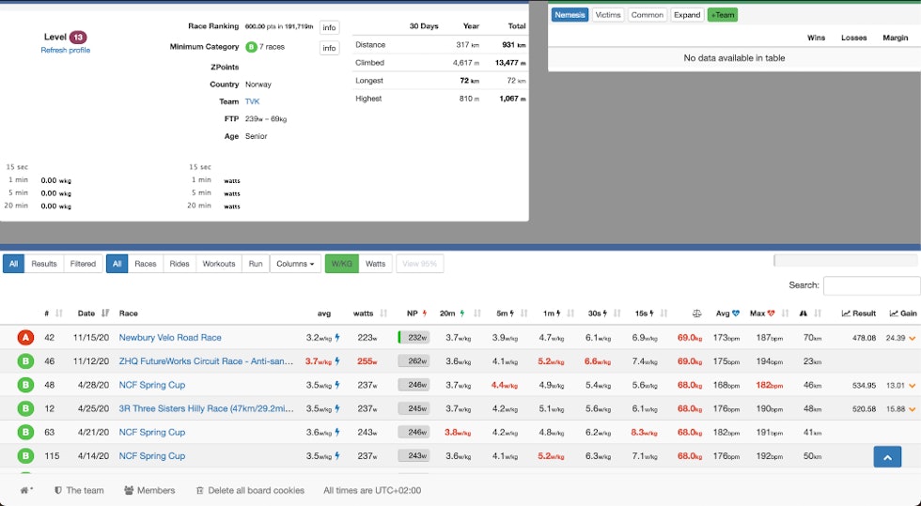Open ZHQ FutureWorks Circuit Race link
This screenshot has width=921, height=506.
(206, 361)
